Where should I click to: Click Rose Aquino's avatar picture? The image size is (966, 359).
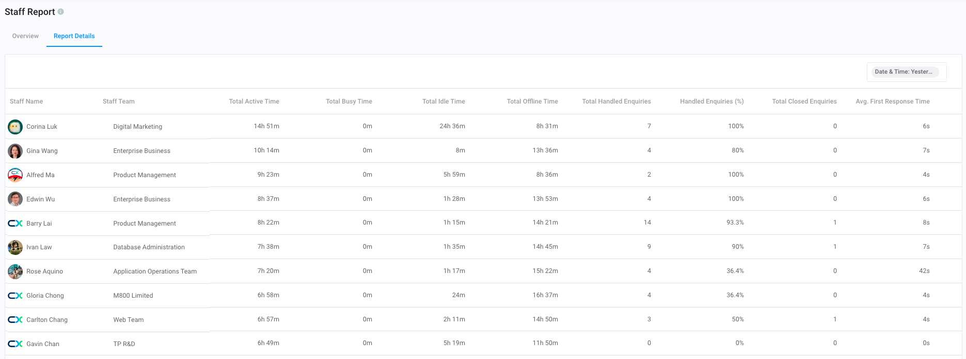click(x=15, y=271)
